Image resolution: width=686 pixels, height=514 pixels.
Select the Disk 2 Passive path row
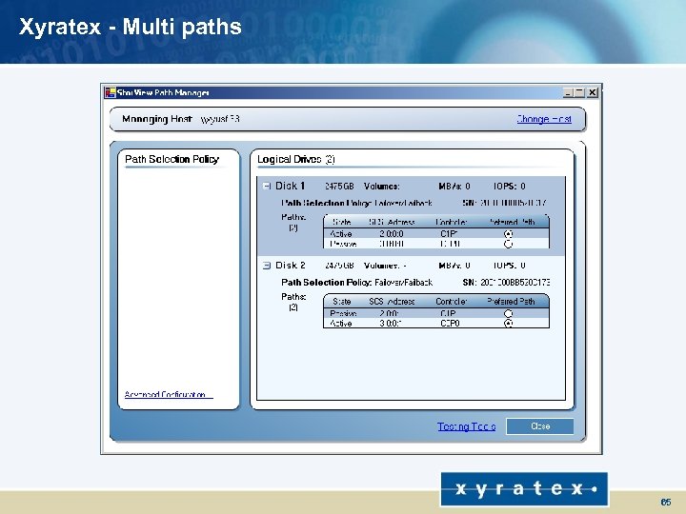click(x=436, y=313)
